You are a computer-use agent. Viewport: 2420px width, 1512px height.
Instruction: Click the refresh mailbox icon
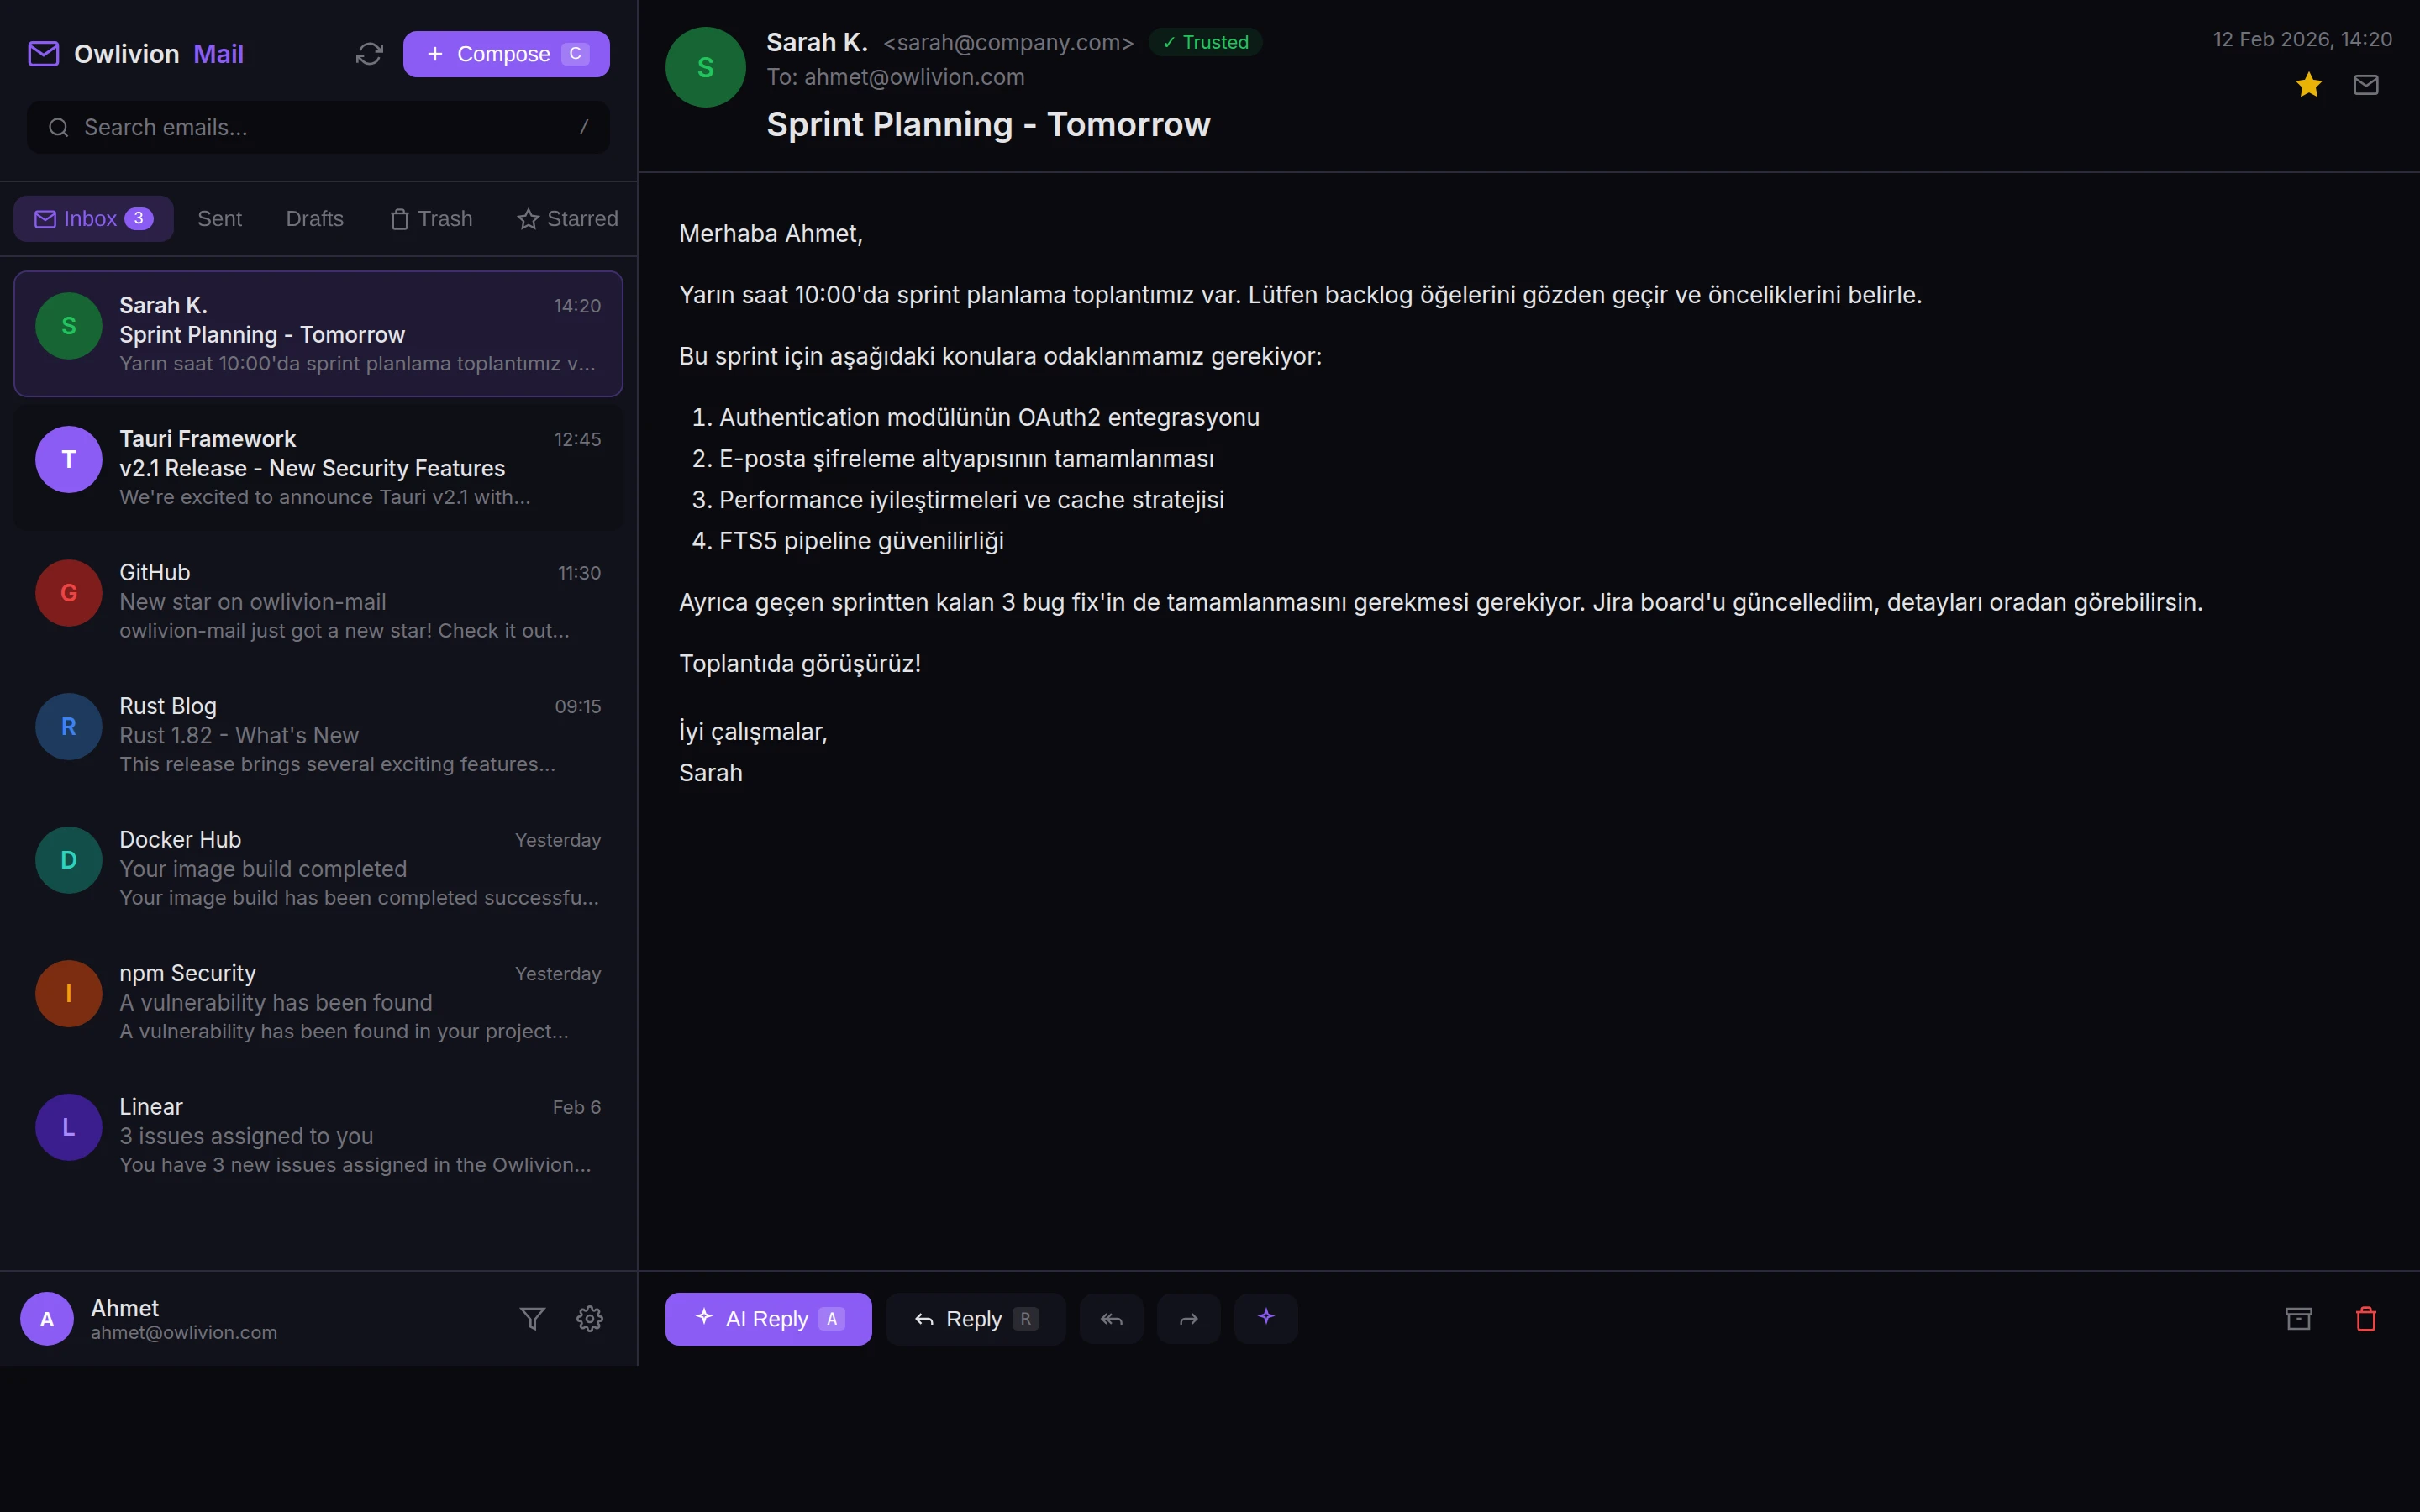coord(369,54)
